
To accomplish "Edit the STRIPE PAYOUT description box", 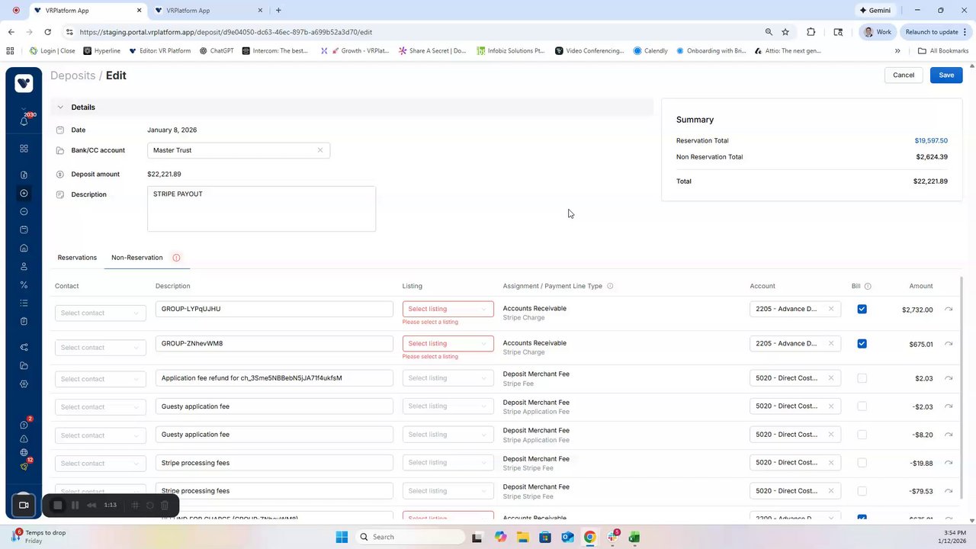I will click(x=262, y=209).
